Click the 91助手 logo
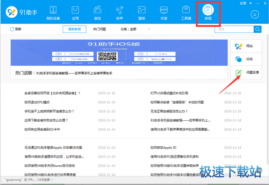269x185 pixels. (22, 12)
